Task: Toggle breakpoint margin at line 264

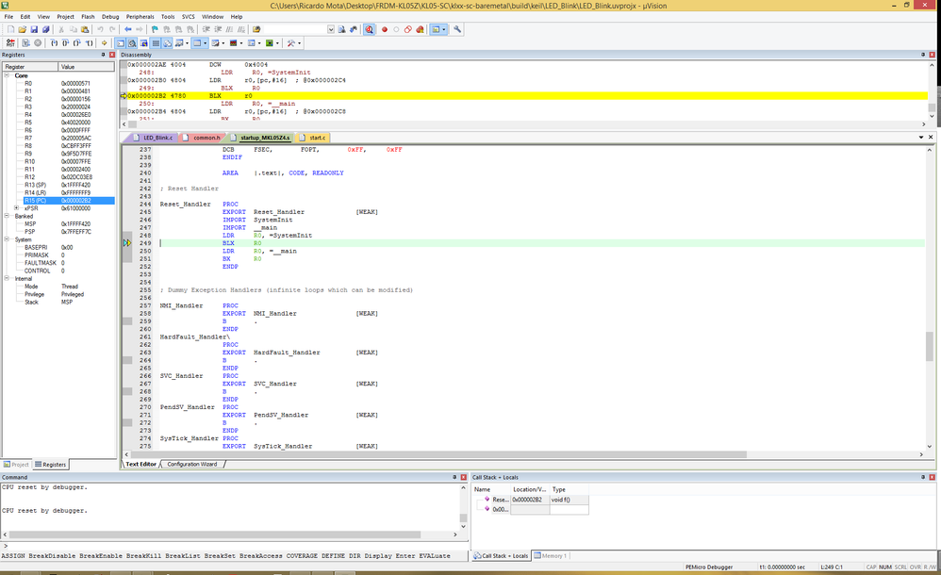Action: 127,360
